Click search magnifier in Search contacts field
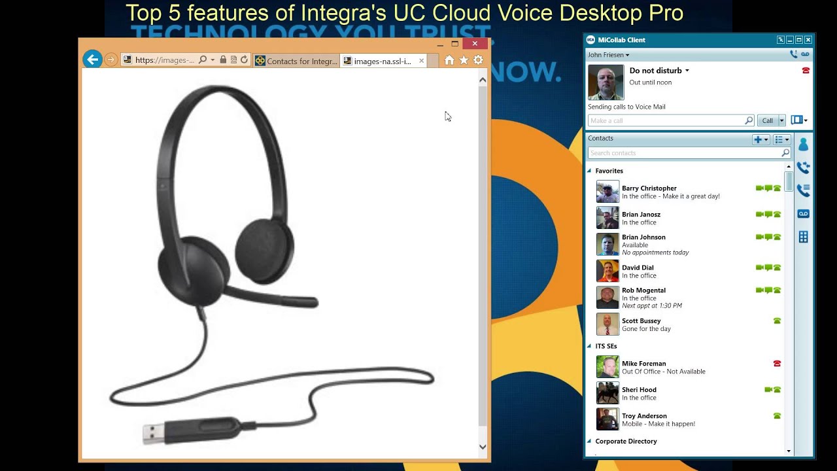This screenshot has height=471, width=837. (785, 153)
